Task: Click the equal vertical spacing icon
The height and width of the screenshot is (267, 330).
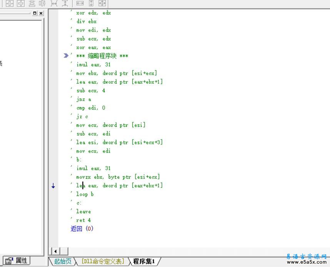Action: coord(65,3)
